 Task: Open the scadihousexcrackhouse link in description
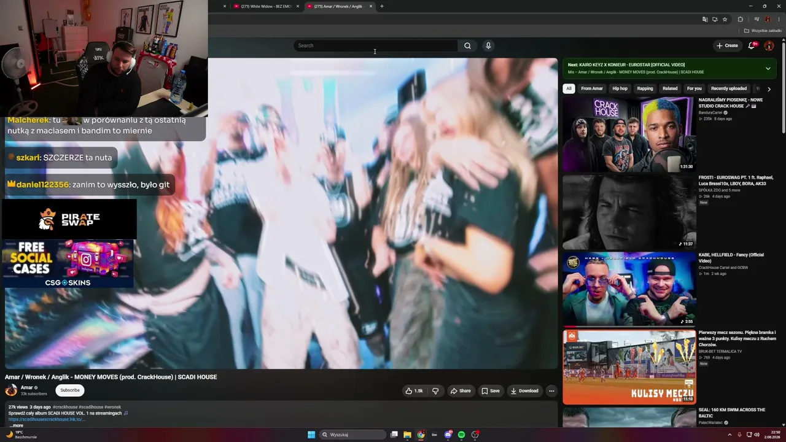point(47,419)
